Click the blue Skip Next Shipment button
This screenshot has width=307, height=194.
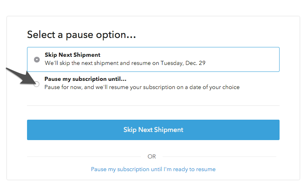coord(153,130)
